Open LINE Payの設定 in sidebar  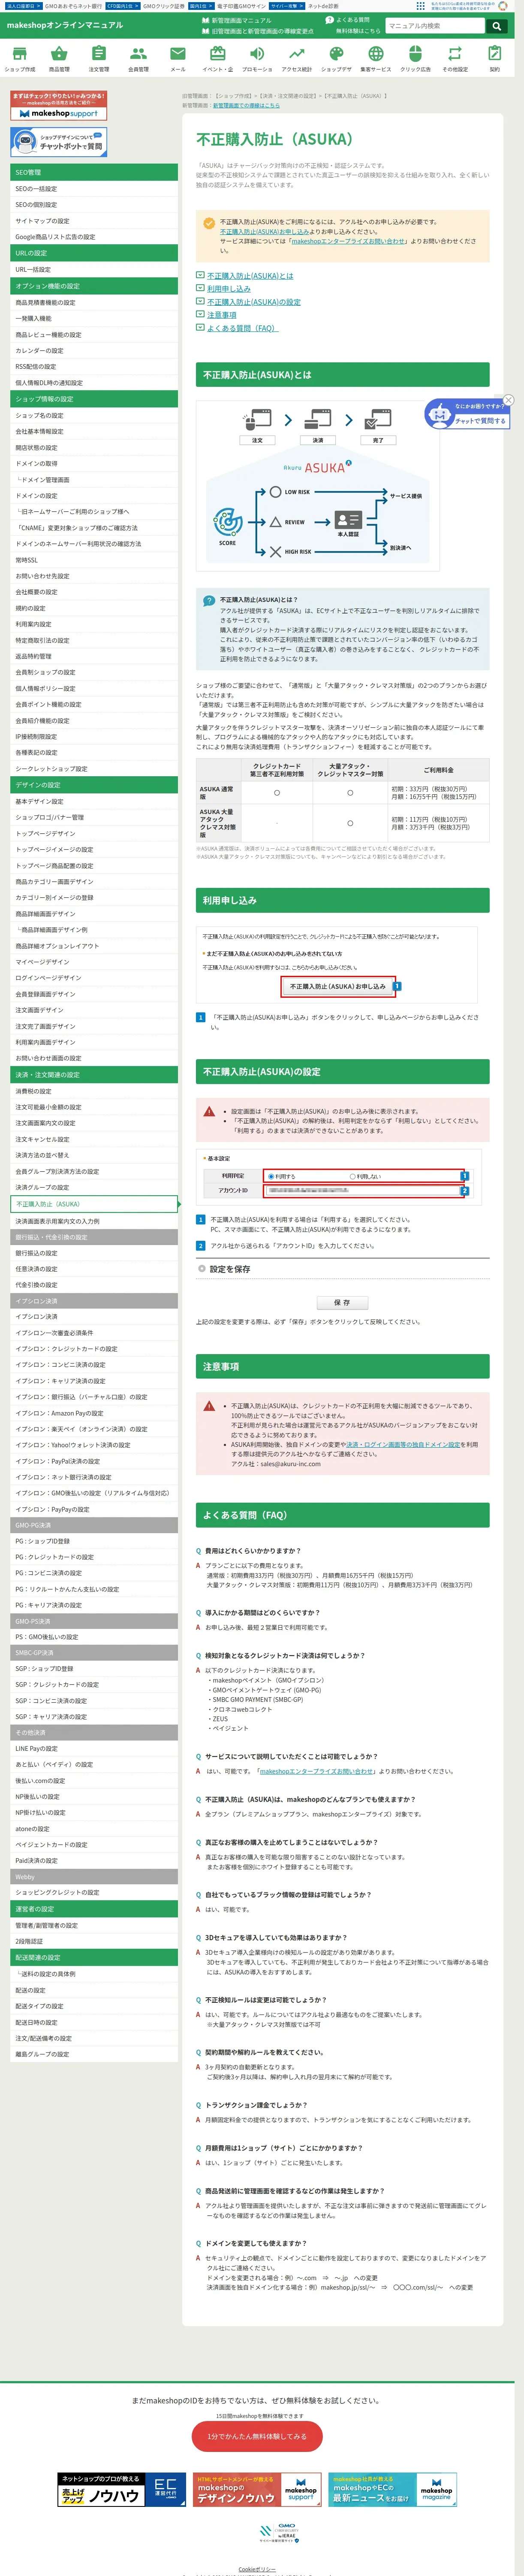94,1749
